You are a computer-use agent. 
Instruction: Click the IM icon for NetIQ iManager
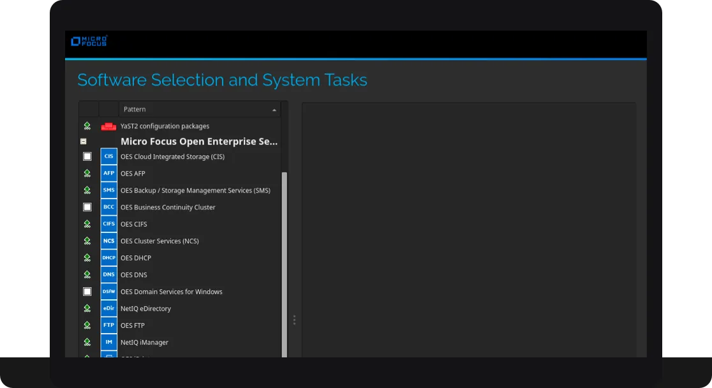coord(108,342)
